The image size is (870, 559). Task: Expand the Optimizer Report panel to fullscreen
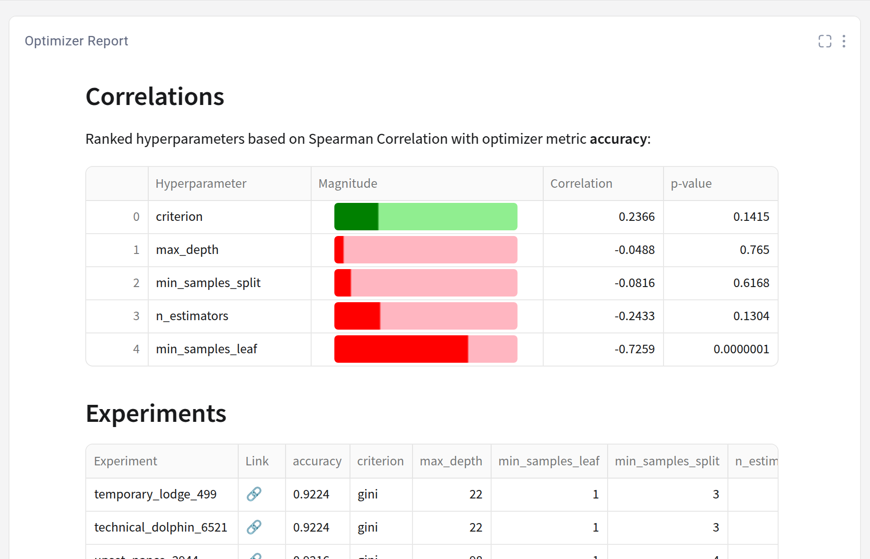[x=825, y=41]
